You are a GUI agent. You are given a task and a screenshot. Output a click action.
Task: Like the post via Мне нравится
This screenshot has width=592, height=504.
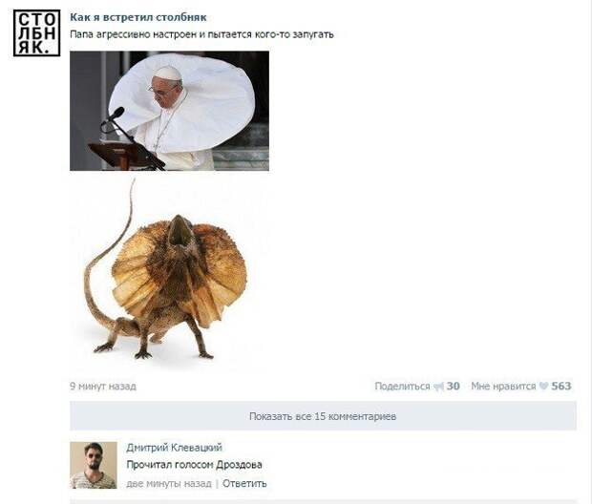pyautogui.click(x=503, y=387)
